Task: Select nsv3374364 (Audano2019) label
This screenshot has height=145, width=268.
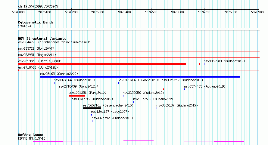Action: coord(74,80)
